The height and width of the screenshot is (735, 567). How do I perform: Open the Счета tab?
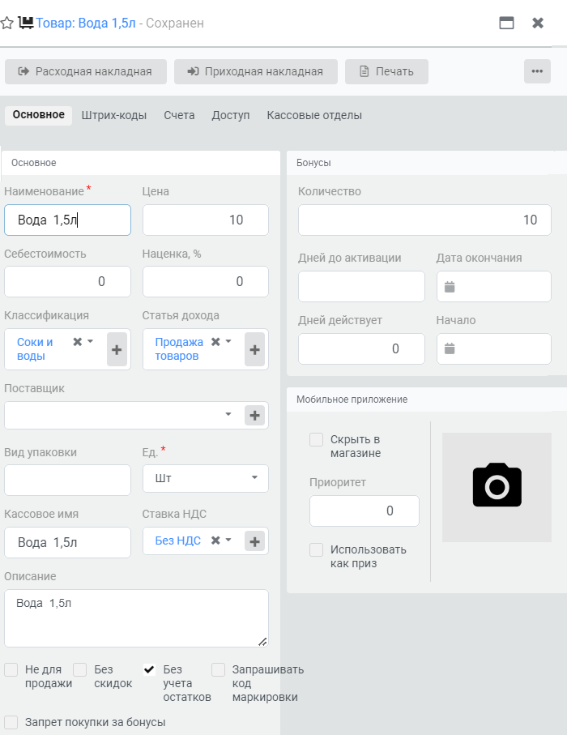[x=179, y=115]
